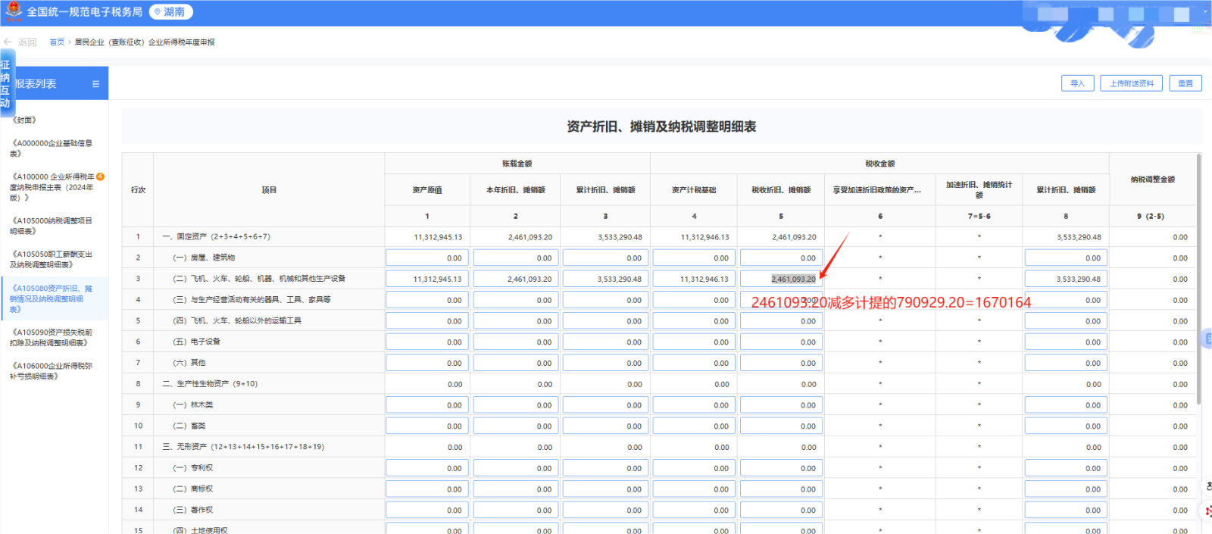Open the A105090资产损失税前扣除 report

point(52,337)
